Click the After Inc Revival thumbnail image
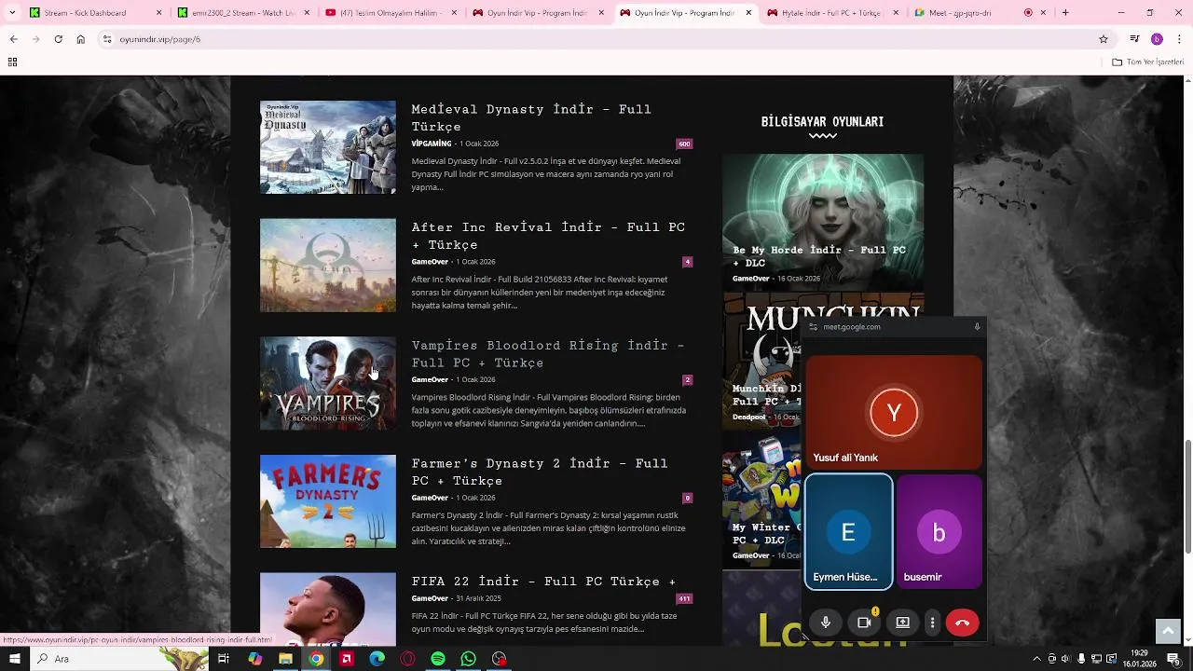Screen dimensions: 1193x671 (328, 266)
